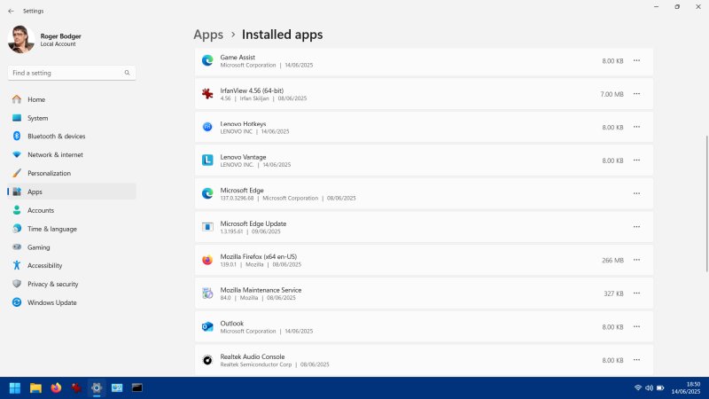This screenshot has height=399, width=709.
Task: Click the installed apps vertical scrollbar
Action: click(x=706, y=204)
